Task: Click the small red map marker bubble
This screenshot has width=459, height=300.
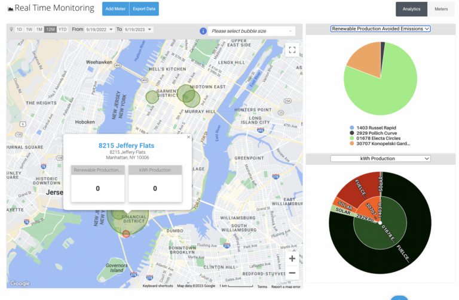Action: tap(126, 234)
